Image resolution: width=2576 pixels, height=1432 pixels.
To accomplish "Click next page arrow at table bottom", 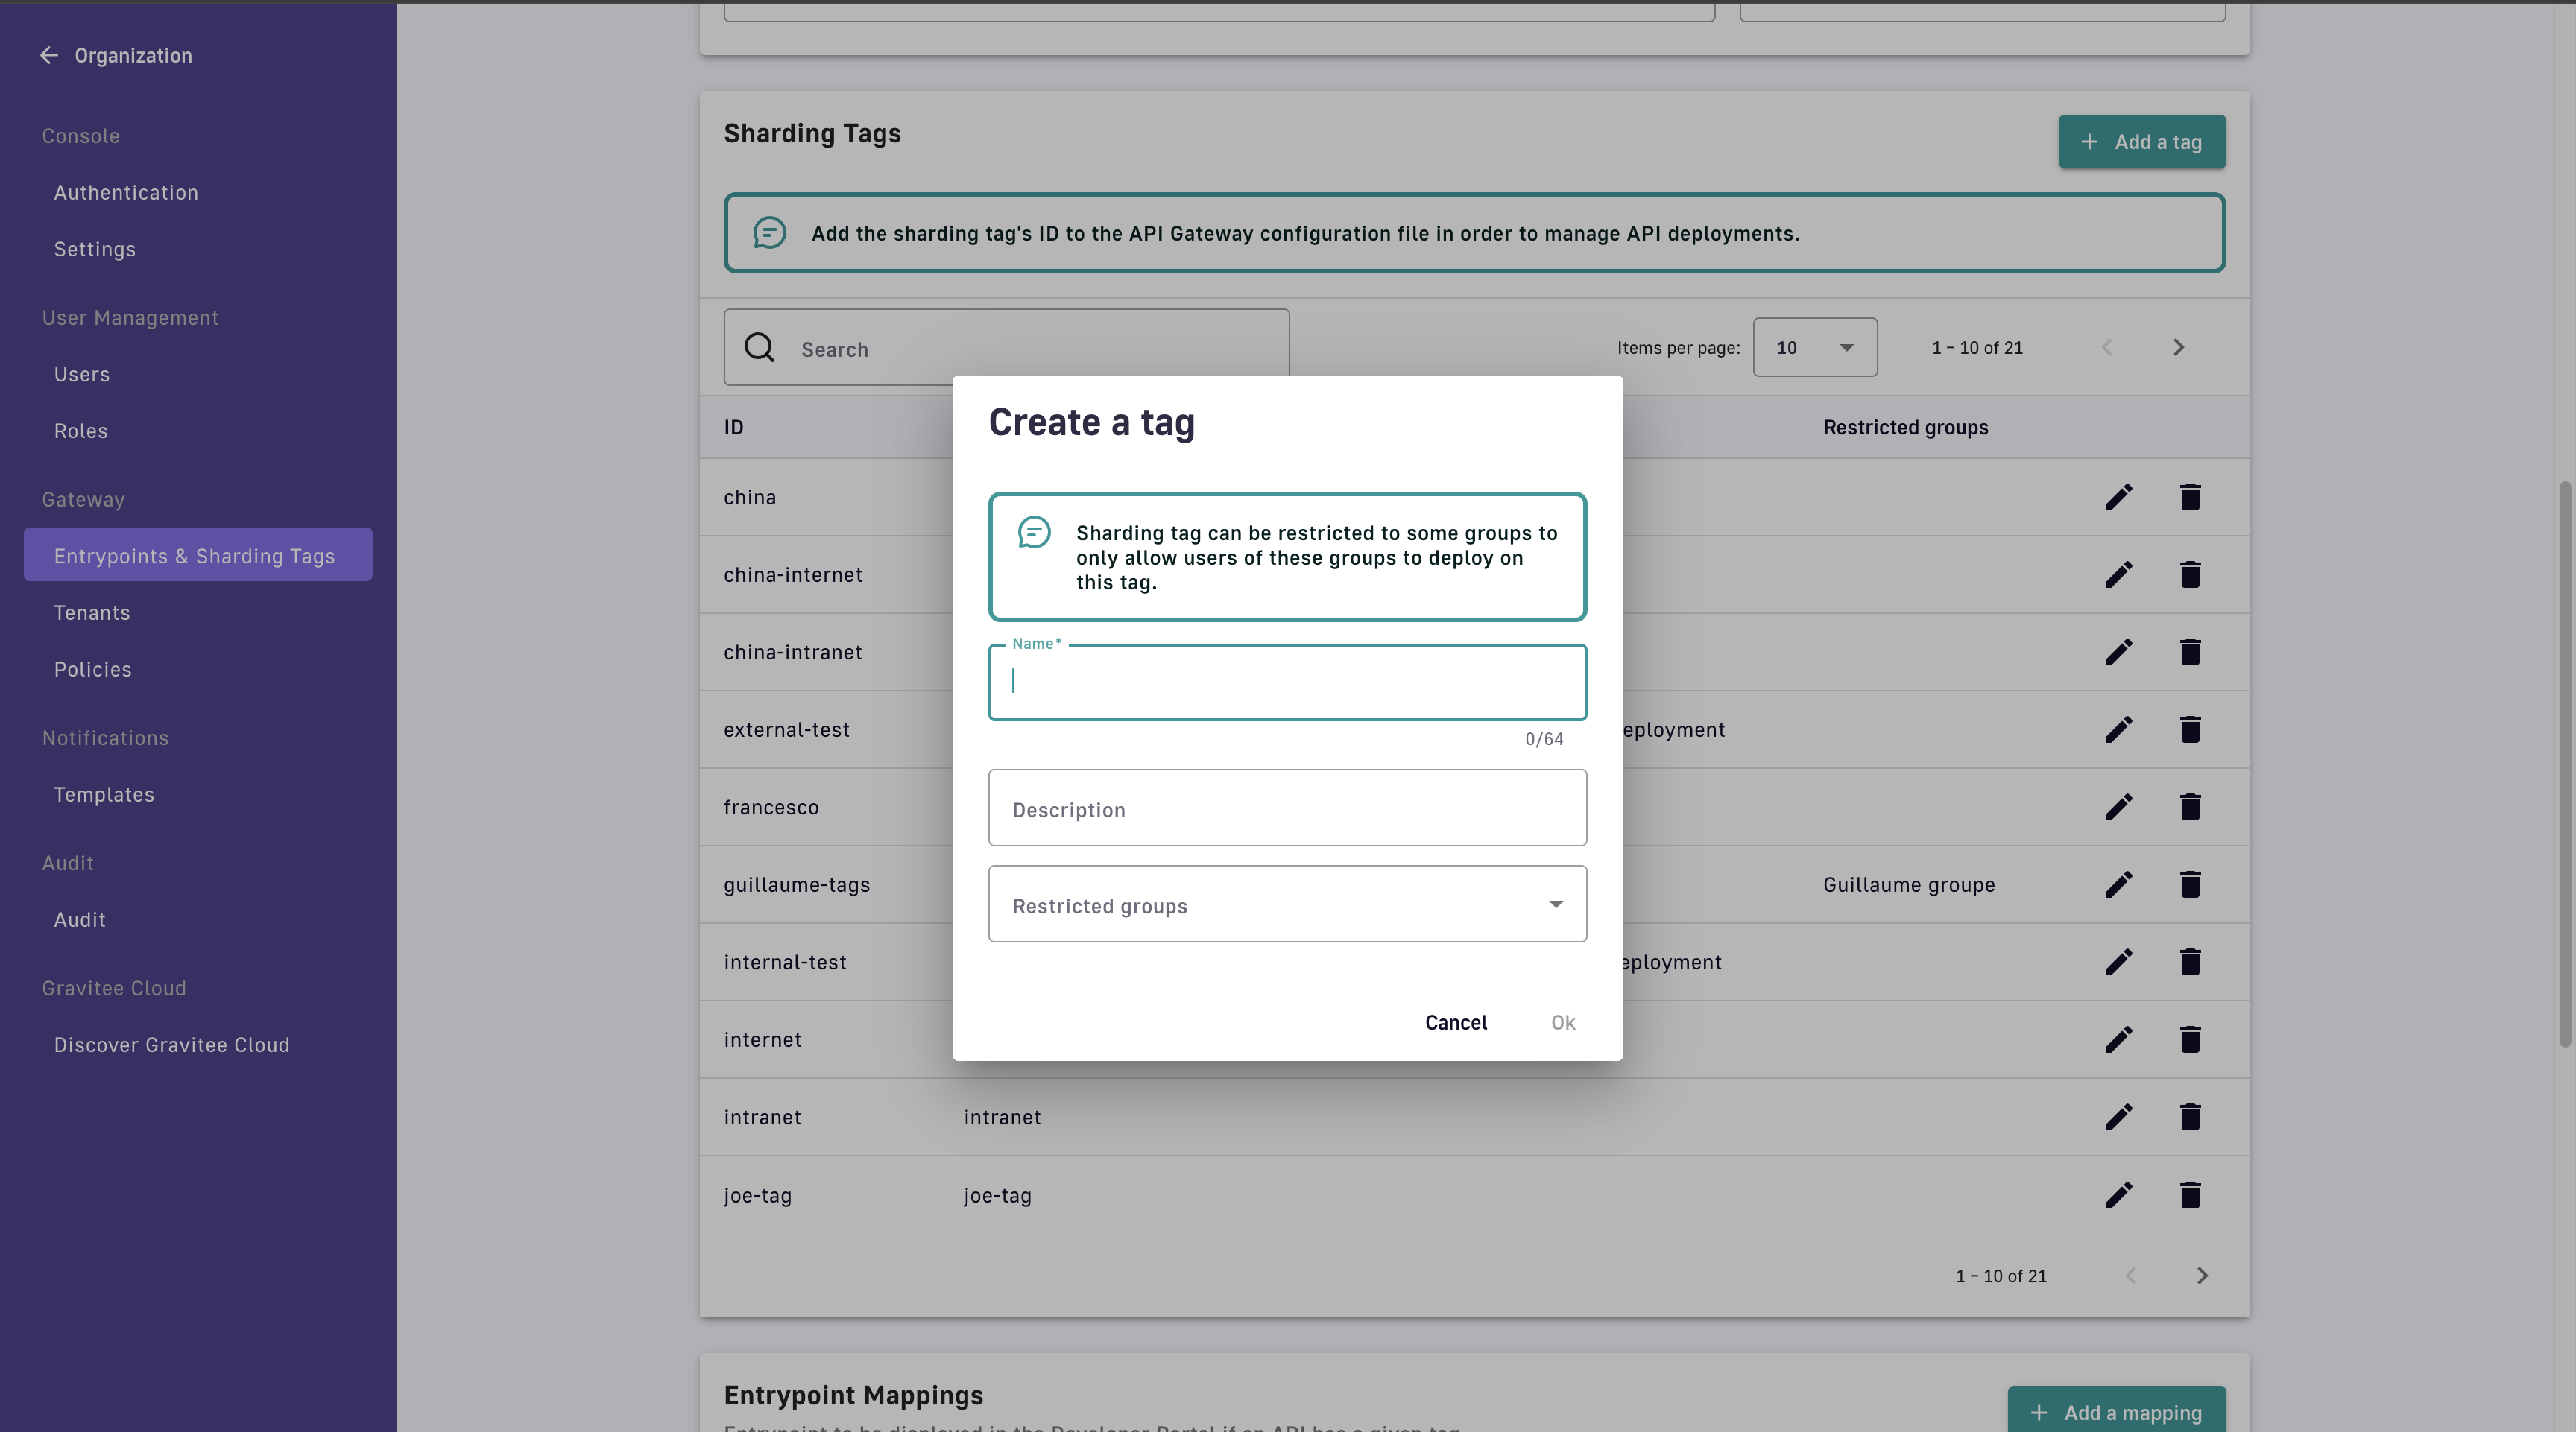I will [x=2202, y=1276].
